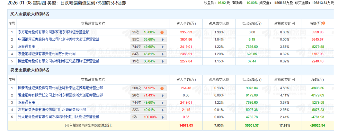The height and width of the screenshot is (137, 347).
Task: Click the sell ratio cell 4.56%
Action: [x=284, y=88]
